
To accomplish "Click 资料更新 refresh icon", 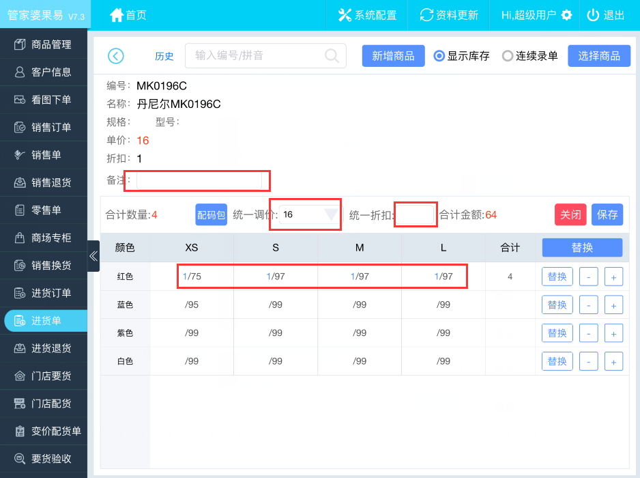I will click(x=426, y=15).
